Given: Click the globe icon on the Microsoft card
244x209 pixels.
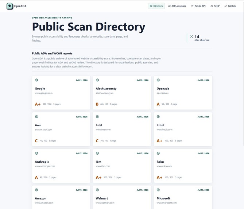Looking at the screenshot, I should (158, 190).
